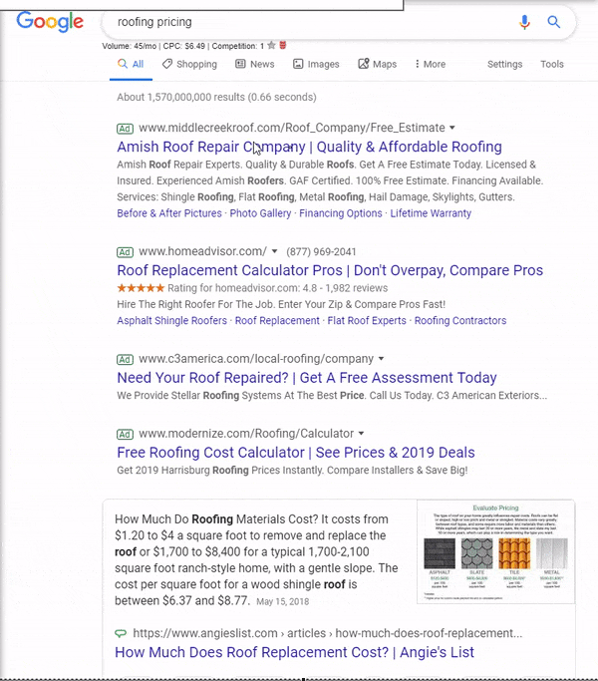Viewport: 598px width, 681px height.
Task: Expand dropdown arrow next to modernize.com URL
Action: point(361,434)
